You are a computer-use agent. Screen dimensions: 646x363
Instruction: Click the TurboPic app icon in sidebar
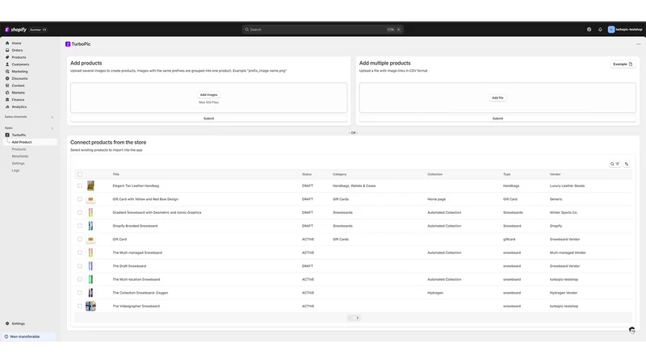[7, 135]
